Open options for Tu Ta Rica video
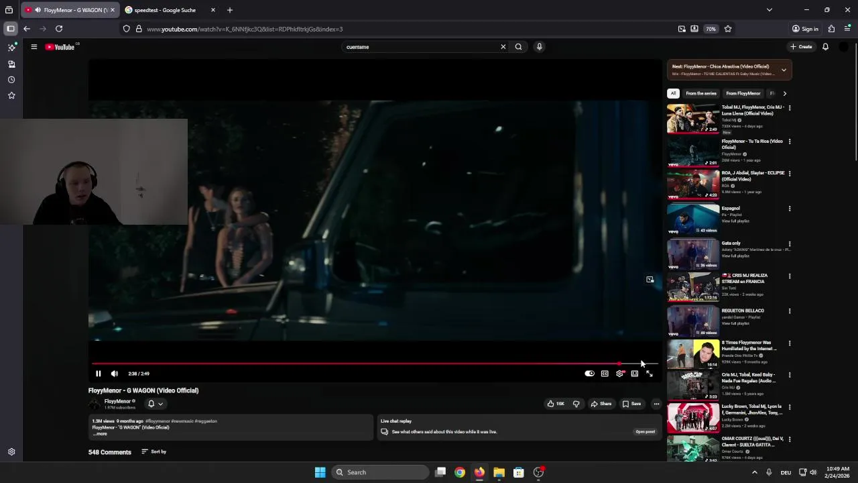Screen dimensions: 858x483 (x=789, y=142)
